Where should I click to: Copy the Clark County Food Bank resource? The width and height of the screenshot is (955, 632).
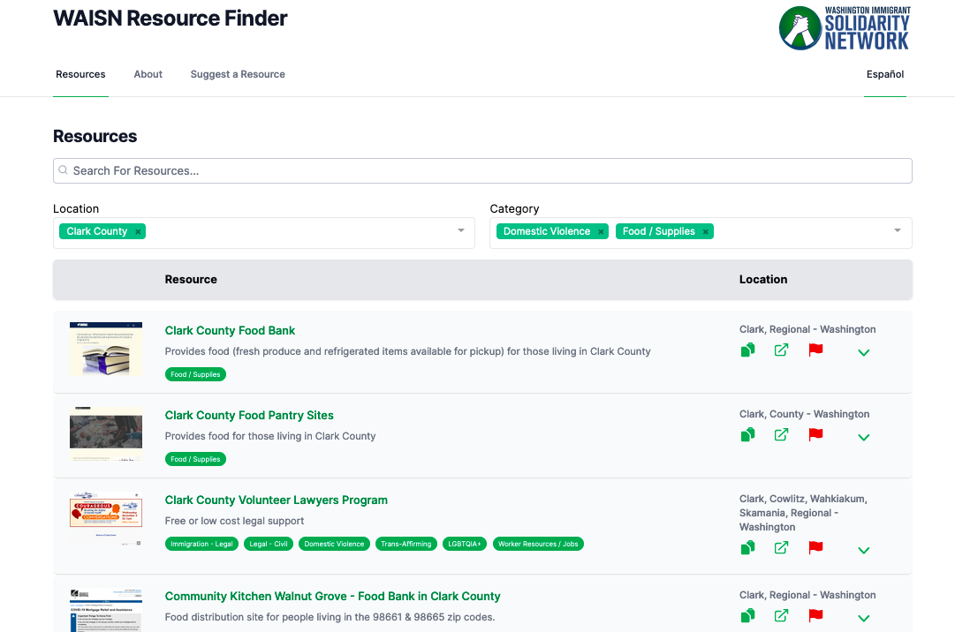click(x=748, y=350)
